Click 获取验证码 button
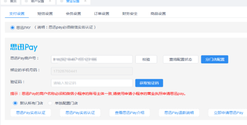247x125 pixels. pyautogui.click(x=149, y=83)
